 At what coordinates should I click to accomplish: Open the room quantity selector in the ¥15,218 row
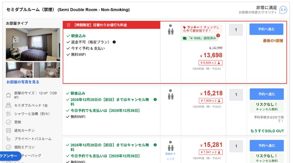[236, 95]
